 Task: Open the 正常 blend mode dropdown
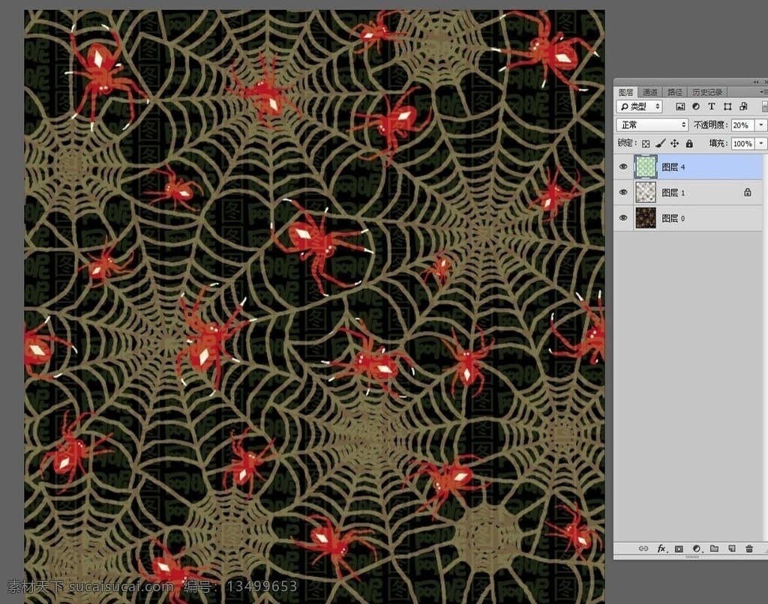(x=652, y=125)
